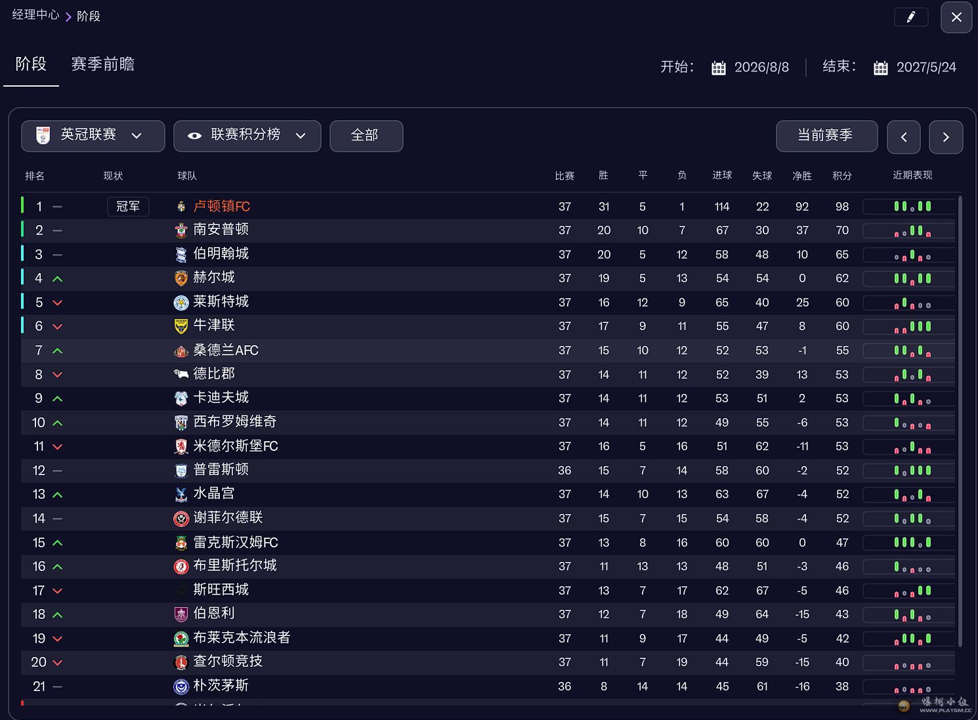Expand the 英冠联赛 league dropdown
The height and width of the screenshot is (720, 978).
[x=93, y=136]
